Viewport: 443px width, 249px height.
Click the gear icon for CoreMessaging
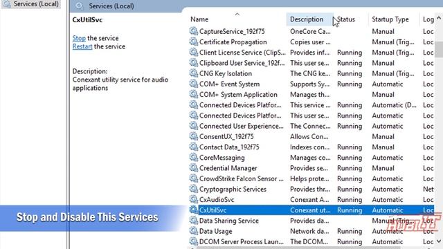click(x=194, y=158)
